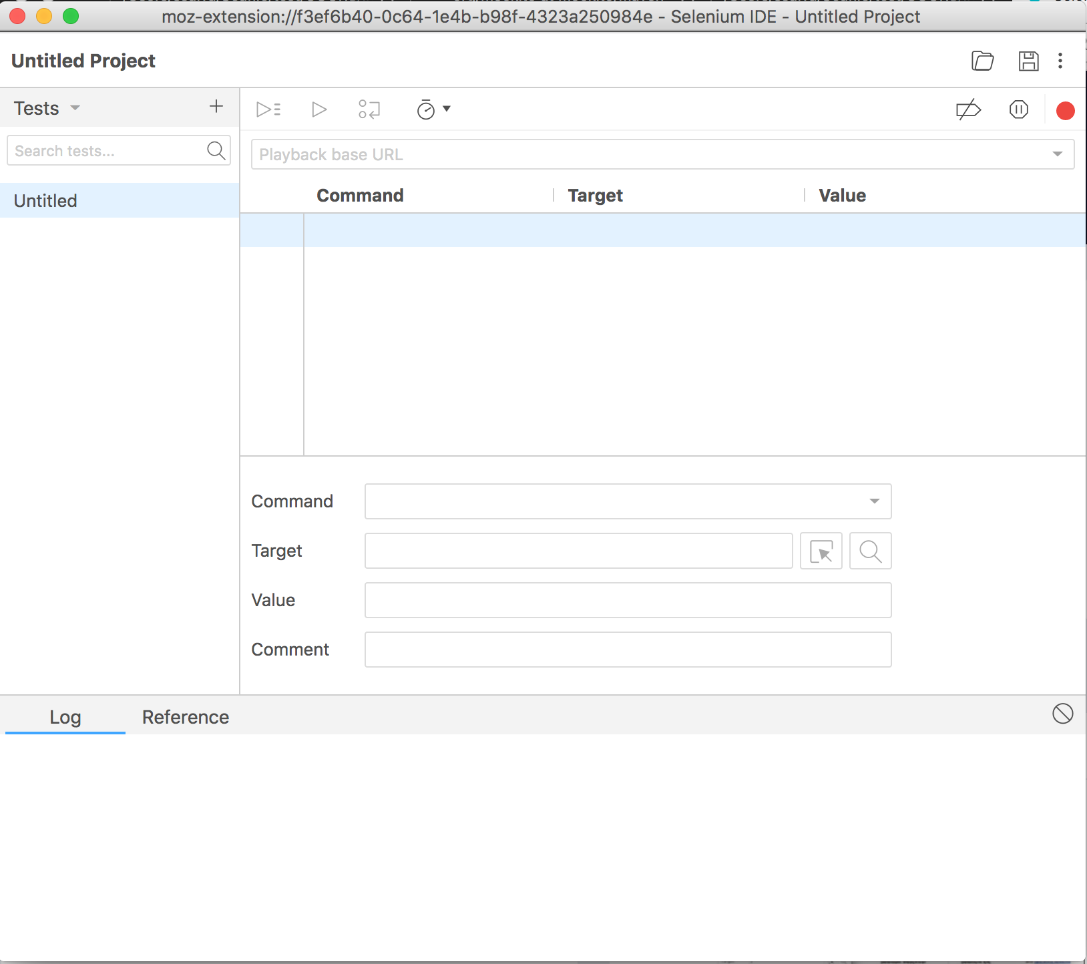Clear the log with the circle-slash icon

[x=1062, y=714]
